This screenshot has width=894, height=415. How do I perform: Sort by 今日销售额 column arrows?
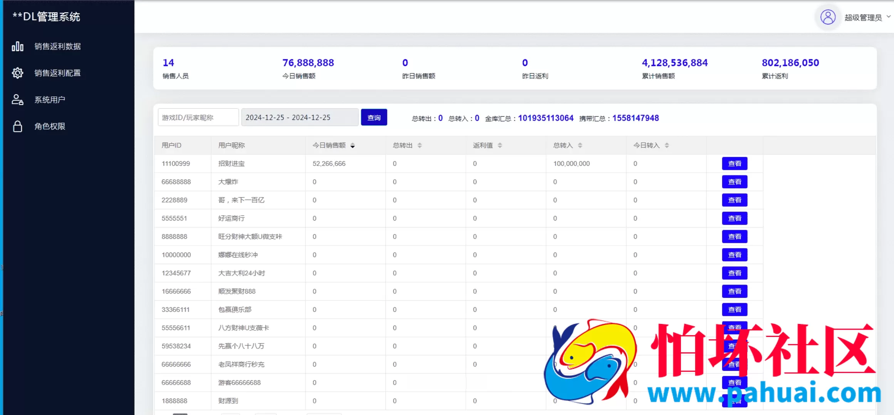(352, 145)
